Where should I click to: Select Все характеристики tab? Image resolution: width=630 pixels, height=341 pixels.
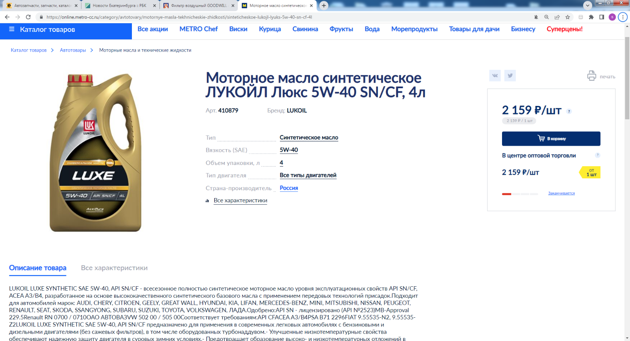click(114, 268)
